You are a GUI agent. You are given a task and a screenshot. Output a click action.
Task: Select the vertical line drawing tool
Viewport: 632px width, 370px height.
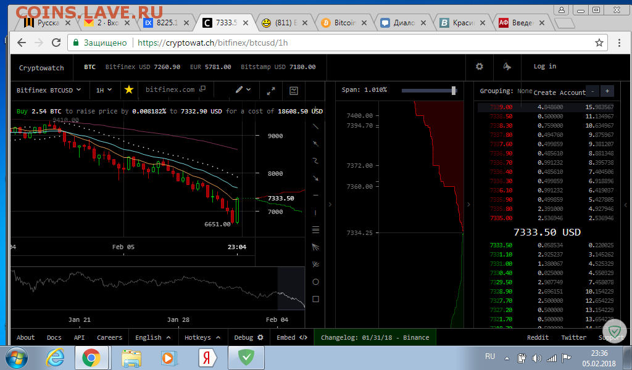pos(315,213)
